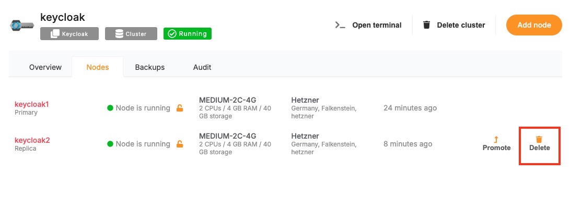Click the lock icon on keycloak2 row
Screen dimensions: 570x197
click(x=180, y=144)
